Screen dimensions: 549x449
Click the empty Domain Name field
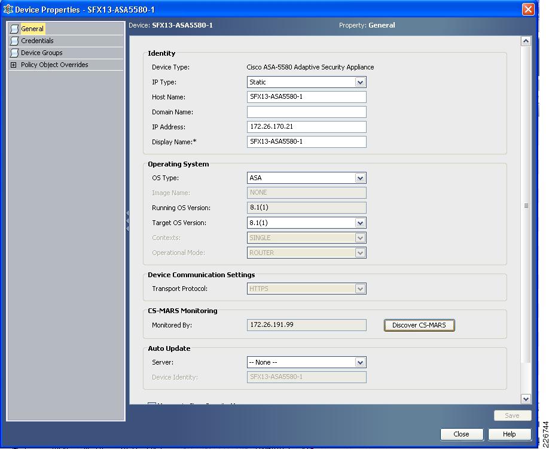coord(306,112)
